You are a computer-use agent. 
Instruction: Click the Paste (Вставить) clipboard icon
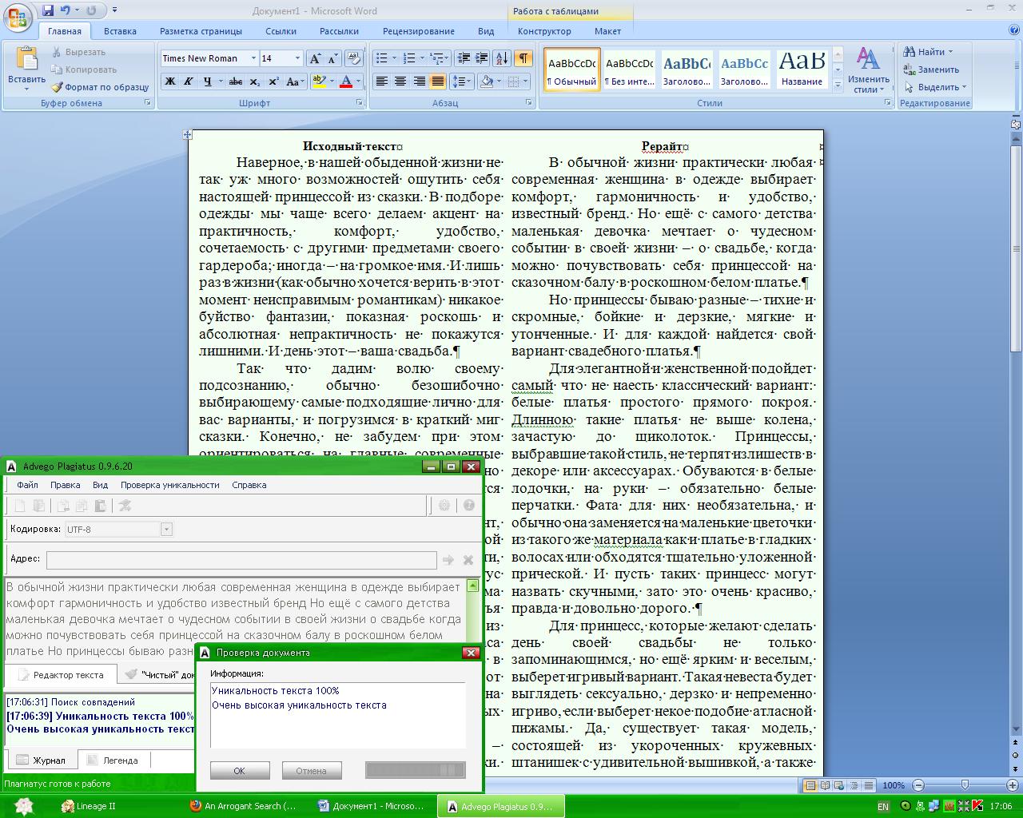tap(26, 60)
